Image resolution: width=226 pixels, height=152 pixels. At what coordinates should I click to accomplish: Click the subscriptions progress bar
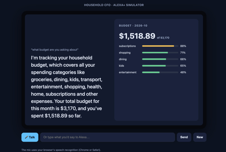click(160, 46)
